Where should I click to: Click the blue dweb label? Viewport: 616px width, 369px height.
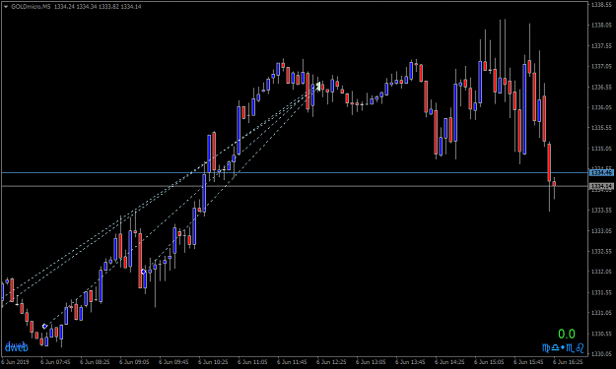tap(17, 347)
